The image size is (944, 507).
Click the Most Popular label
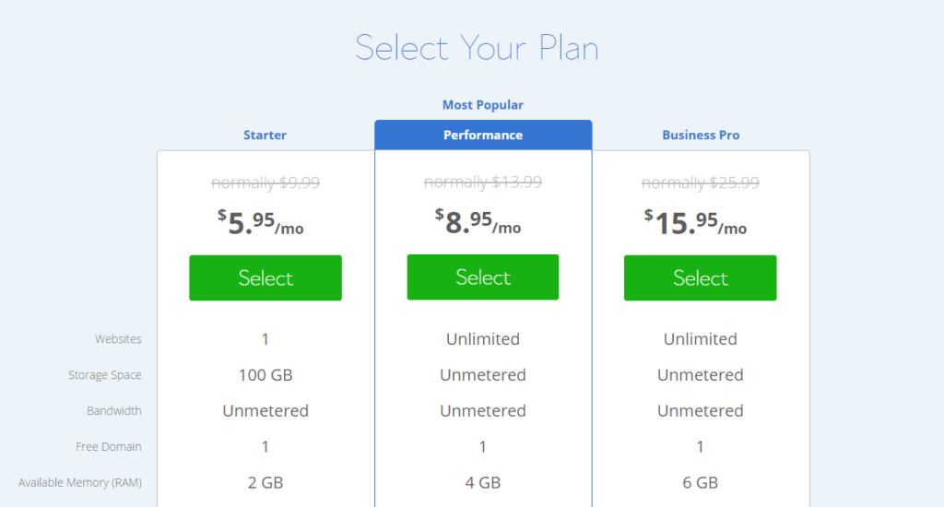483,105
